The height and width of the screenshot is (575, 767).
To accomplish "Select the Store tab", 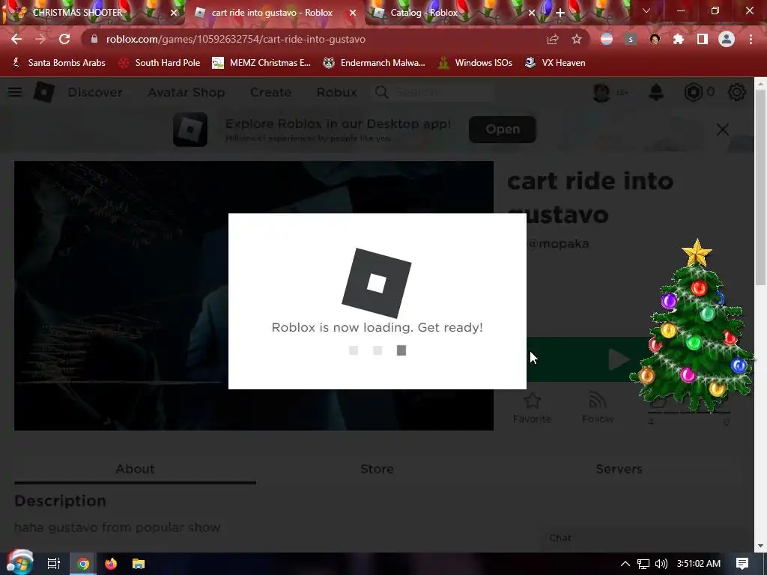I will coord(378,469).
